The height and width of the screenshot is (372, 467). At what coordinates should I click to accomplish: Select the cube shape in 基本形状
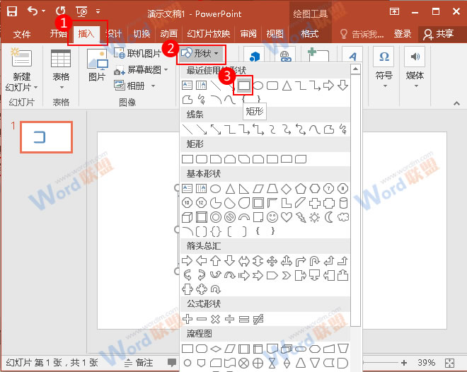coord(187,218)
